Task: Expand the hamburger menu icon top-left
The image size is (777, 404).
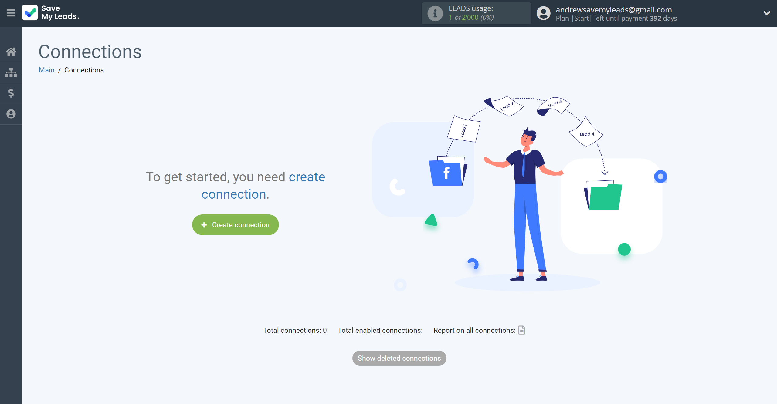Action: (11, 12)
